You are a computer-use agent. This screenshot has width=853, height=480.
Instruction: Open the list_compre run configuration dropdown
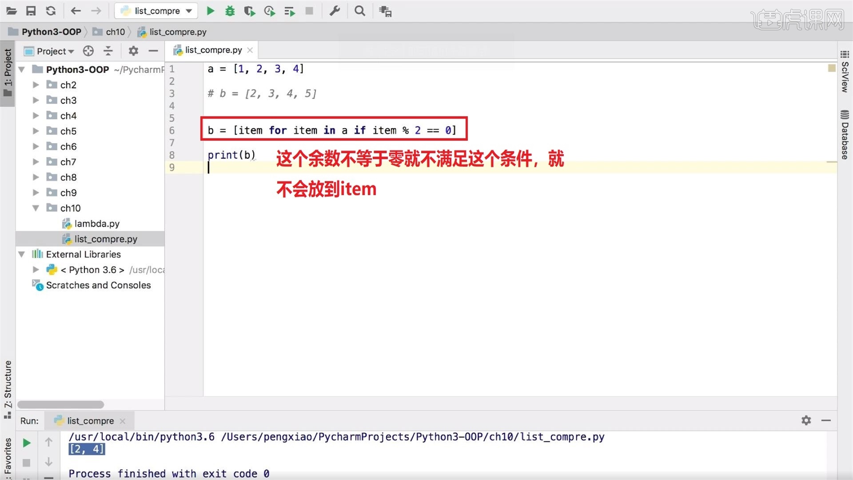pos(156,11)
